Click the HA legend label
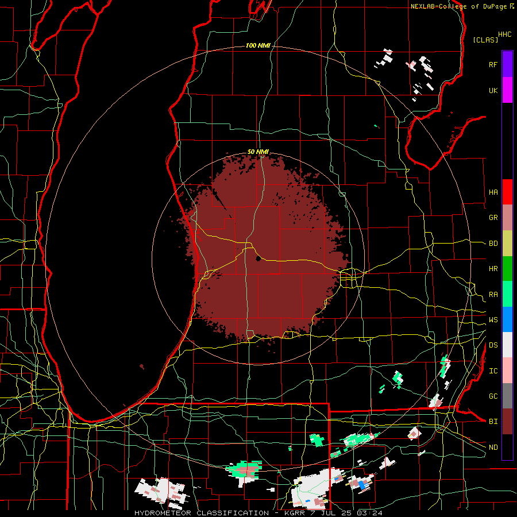The width and height of the screenshot is (517, 517). pos(493,192)
